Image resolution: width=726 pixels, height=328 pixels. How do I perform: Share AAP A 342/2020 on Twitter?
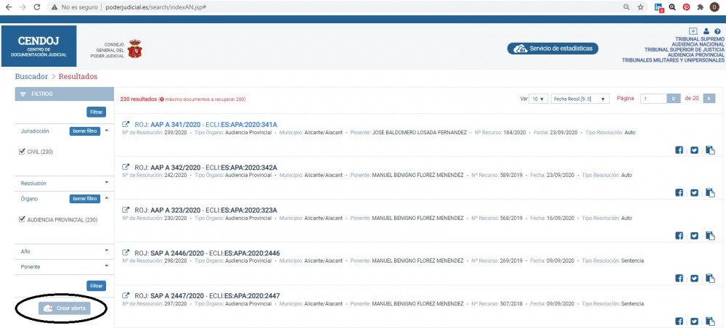tap(694, 193)
